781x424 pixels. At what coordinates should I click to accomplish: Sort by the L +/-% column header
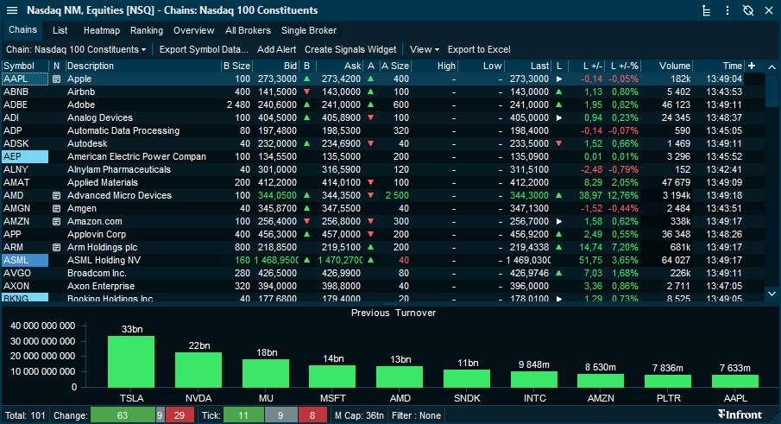point(622,66)
